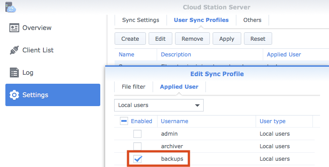This screenshot has width=329, height=167.
Task: Click Local users type in backups row
Action: pos(275,159)
